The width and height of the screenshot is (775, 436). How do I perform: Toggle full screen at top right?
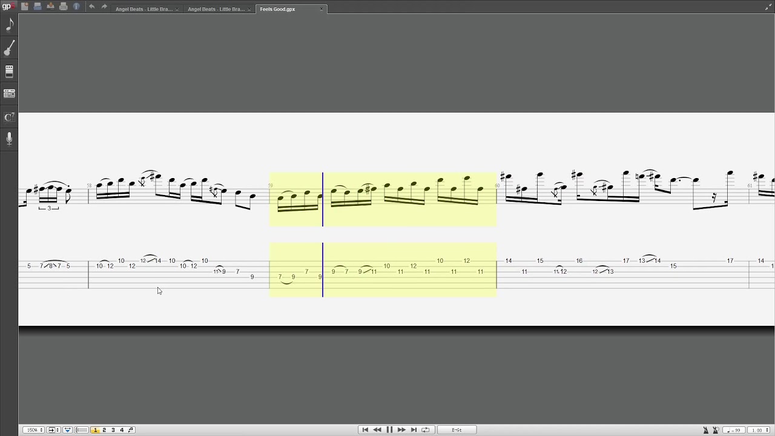click(767, 7)
